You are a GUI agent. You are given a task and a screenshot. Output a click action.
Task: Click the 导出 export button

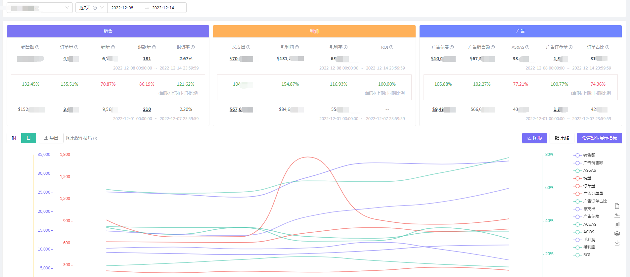[51, 138]
